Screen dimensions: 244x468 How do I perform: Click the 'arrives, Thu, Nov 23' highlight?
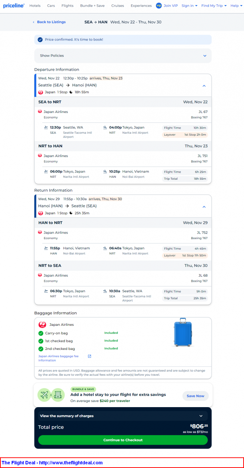point(106,78)
